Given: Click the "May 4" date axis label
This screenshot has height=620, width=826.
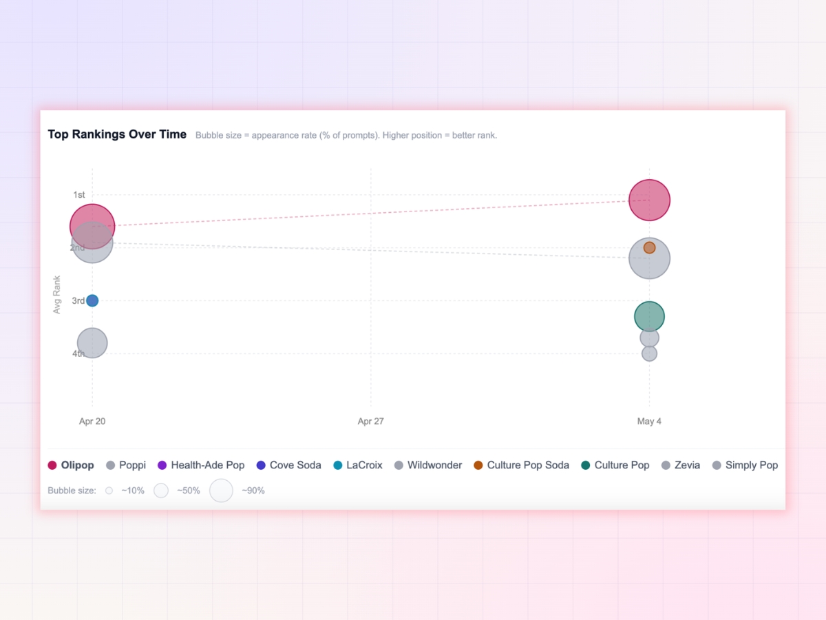Looking at the screenshot, I should pos(649,421).
